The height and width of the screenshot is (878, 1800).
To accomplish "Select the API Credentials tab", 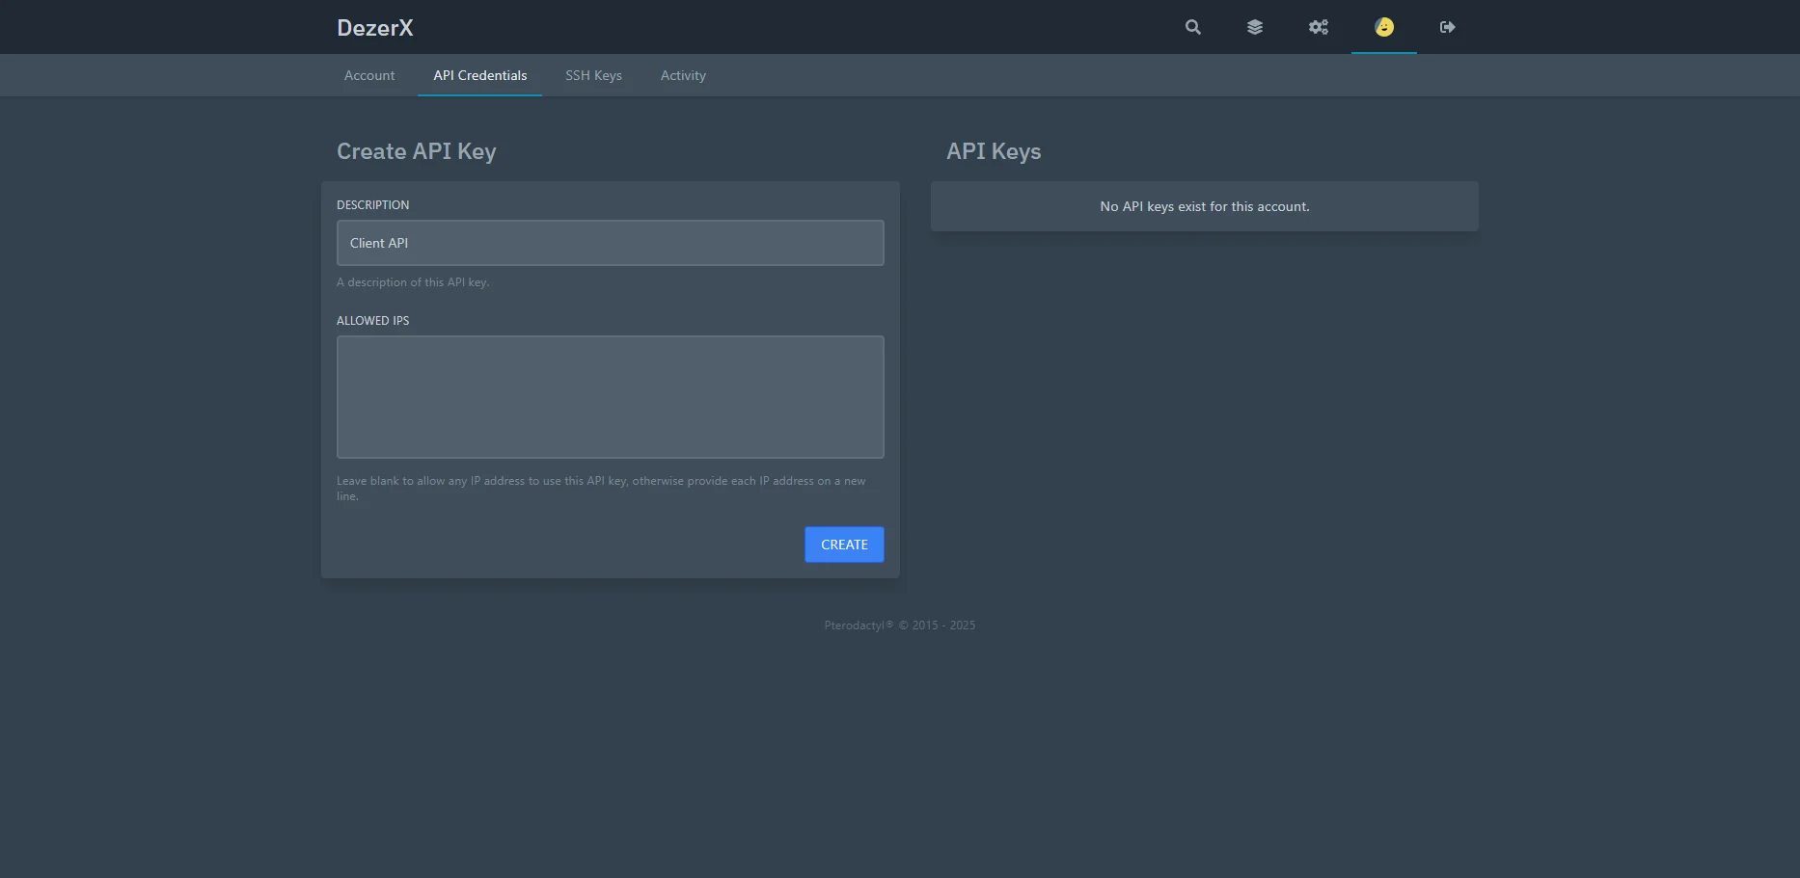I will (480, 75).
